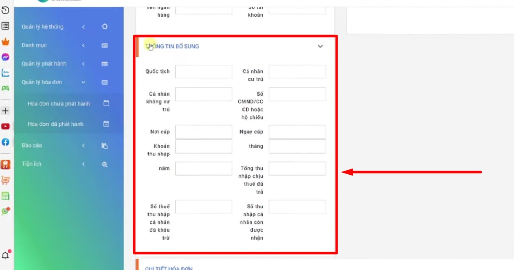The width and height of the screenshot is (514, 270).
Task: Click the sidebar icon with red badge above bell
Action: (x=5, y=211)
